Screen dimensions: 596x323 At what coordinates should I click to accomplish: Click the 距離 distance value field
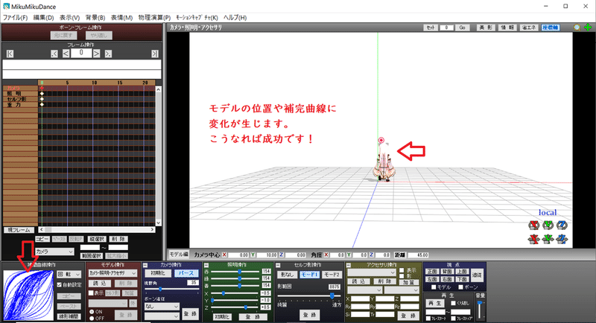click(418, 255)
